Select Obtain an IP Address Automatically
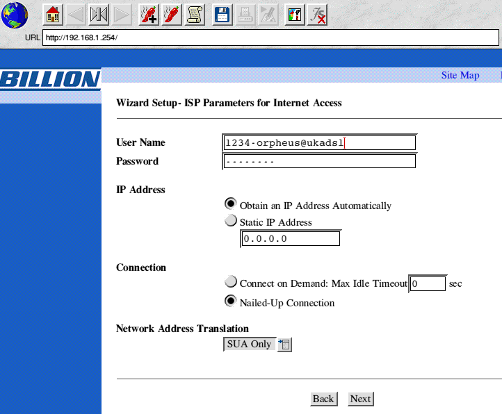This screenshot has height=414, width=502. click(x=230, y=204)
